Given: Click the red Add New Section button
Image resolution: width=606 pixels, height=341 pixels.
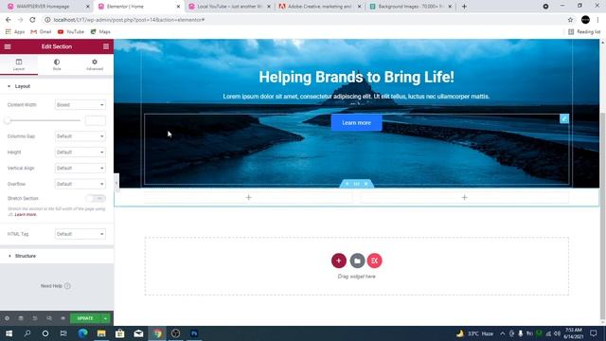Looking at the screenshot, I should 339,260.
